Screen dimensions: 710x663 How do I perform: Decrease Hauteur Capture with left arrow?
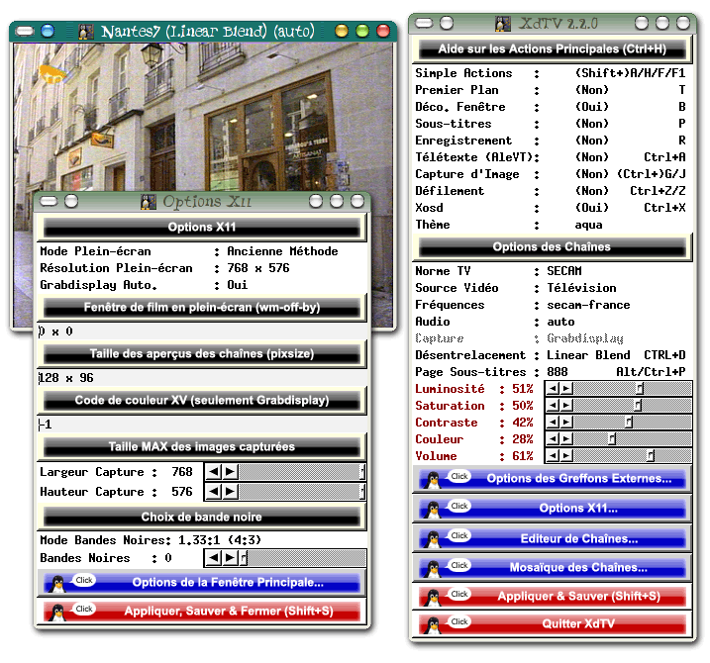tap(214, 492)
